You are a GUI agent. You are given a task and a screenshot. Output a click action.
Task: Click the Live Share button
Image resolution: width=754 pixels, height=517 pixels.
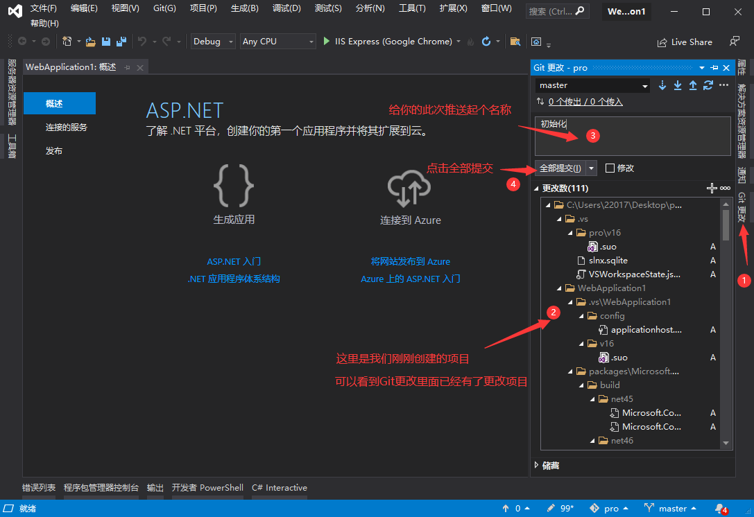[x=685, y=42]
